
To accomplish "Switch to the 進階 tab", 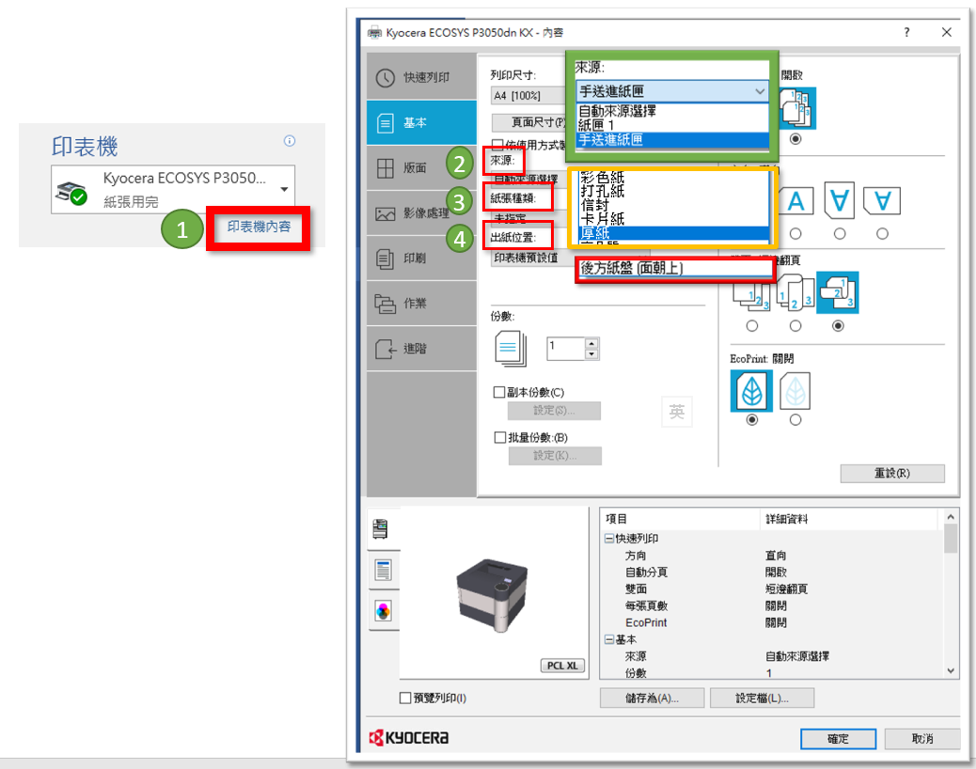I will [x=421, y=349].
